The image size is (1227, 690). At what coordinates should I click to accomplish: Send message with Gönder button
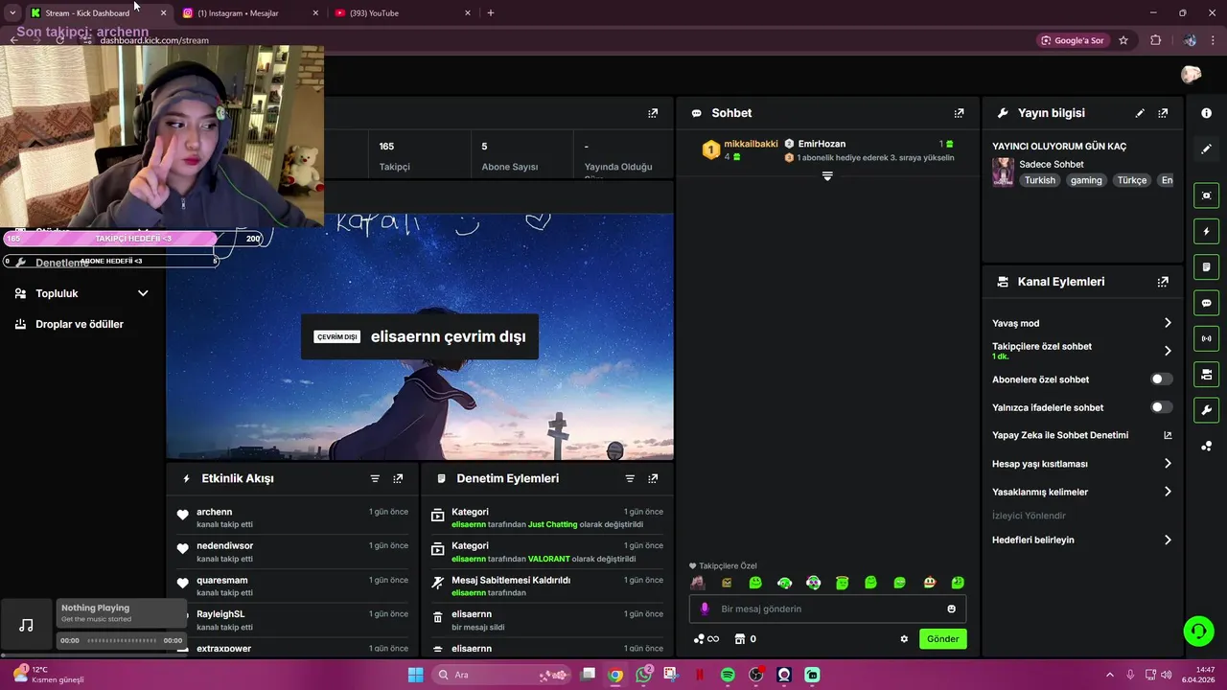click(942, 639)
